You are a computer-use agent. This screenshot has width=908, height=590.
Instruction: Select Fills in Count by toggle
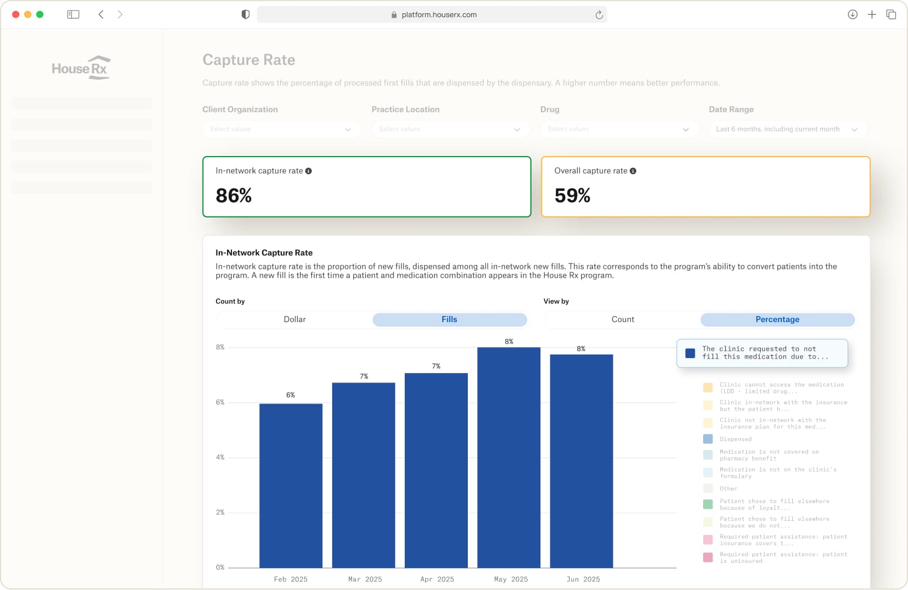point(449,319)
